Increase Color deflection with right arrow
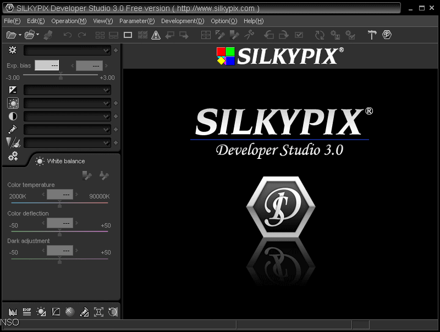Viewport: 440px width, 332px height. [x=76, y=223]
